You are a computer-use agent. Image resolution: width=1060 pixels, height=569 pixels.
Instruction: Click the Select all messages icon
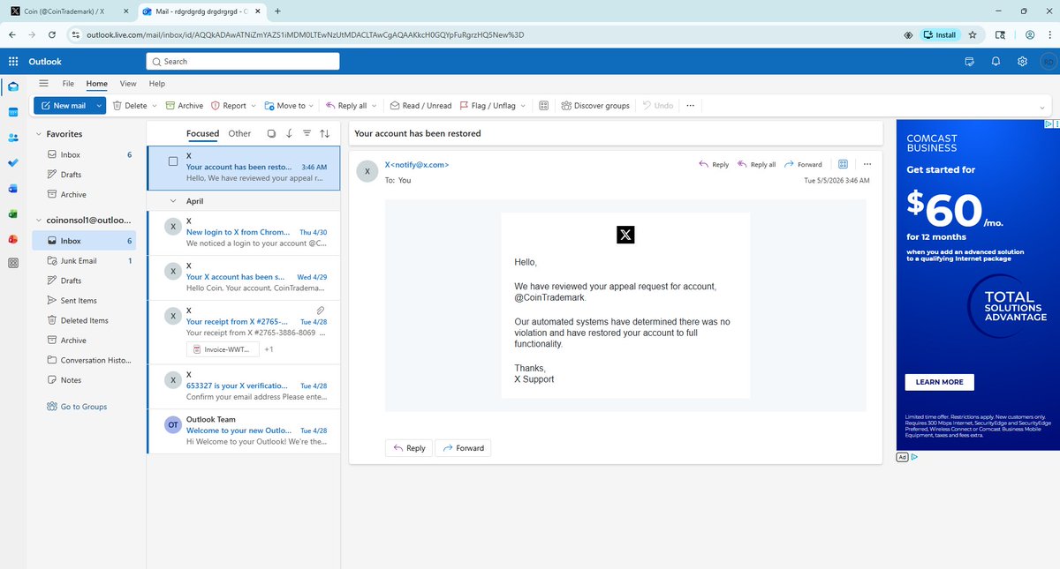[x=271, y=134]
